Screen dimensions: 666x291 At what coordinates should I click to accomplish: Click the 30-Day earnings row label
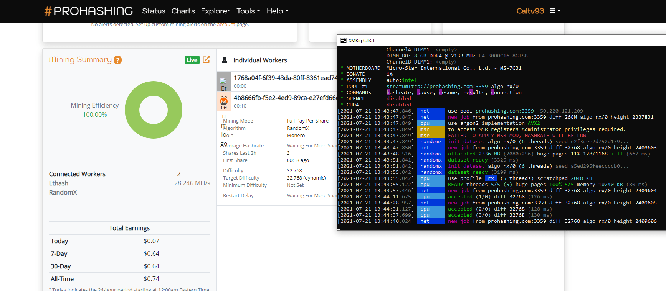coord(61,266)
